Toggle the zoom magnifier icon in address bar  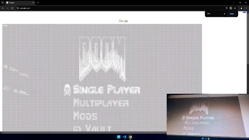[231, 8]
